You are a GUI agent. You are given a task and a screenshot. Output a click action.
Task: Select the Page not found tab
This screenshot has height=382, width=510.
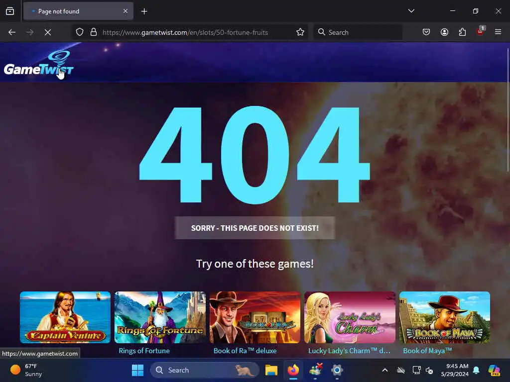pos(78,11)
